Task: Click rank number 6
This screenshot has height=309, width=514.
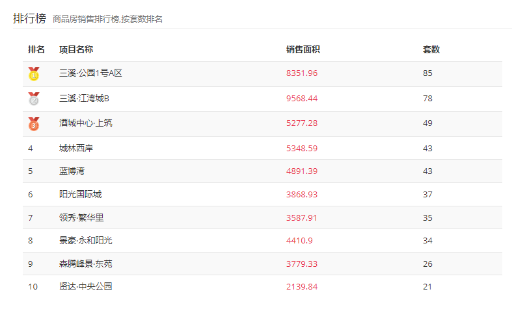Action: 31,194
